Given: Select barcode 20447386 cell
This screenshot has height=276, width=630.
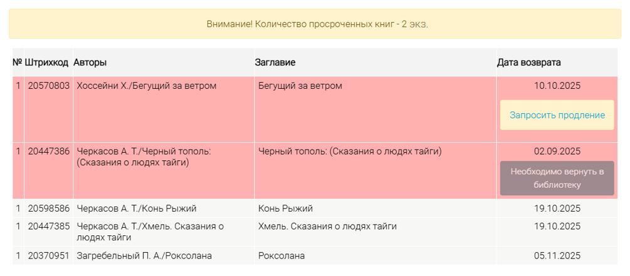Looking at the screenshot, I should [49, 151].
